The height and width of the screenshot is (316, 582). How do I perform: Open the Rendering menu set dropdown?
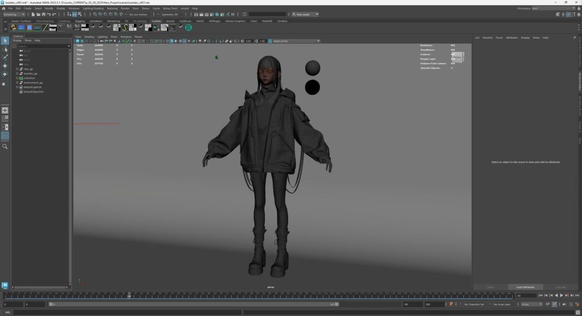[14, 14]
